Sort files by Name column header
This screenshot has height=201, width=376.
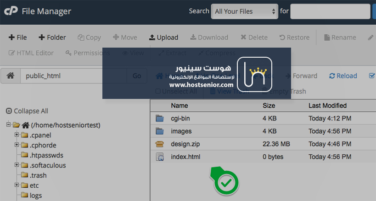[180, 105]
